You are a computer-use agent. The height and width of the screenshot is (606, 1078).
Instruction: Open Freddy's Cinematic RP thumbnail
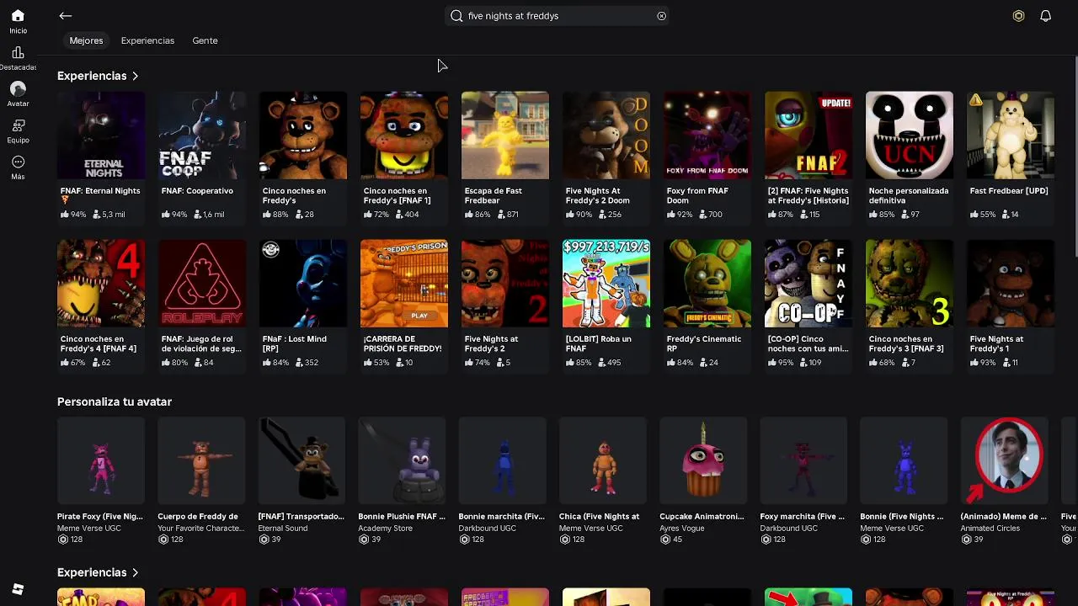pyautogui.click(x=707, y=283)
